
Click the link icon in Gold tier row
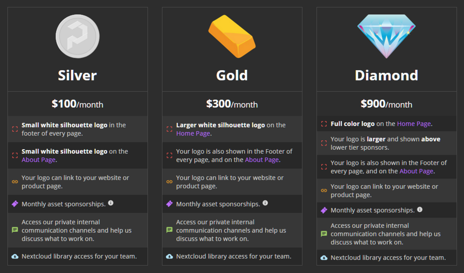point(169,182)
